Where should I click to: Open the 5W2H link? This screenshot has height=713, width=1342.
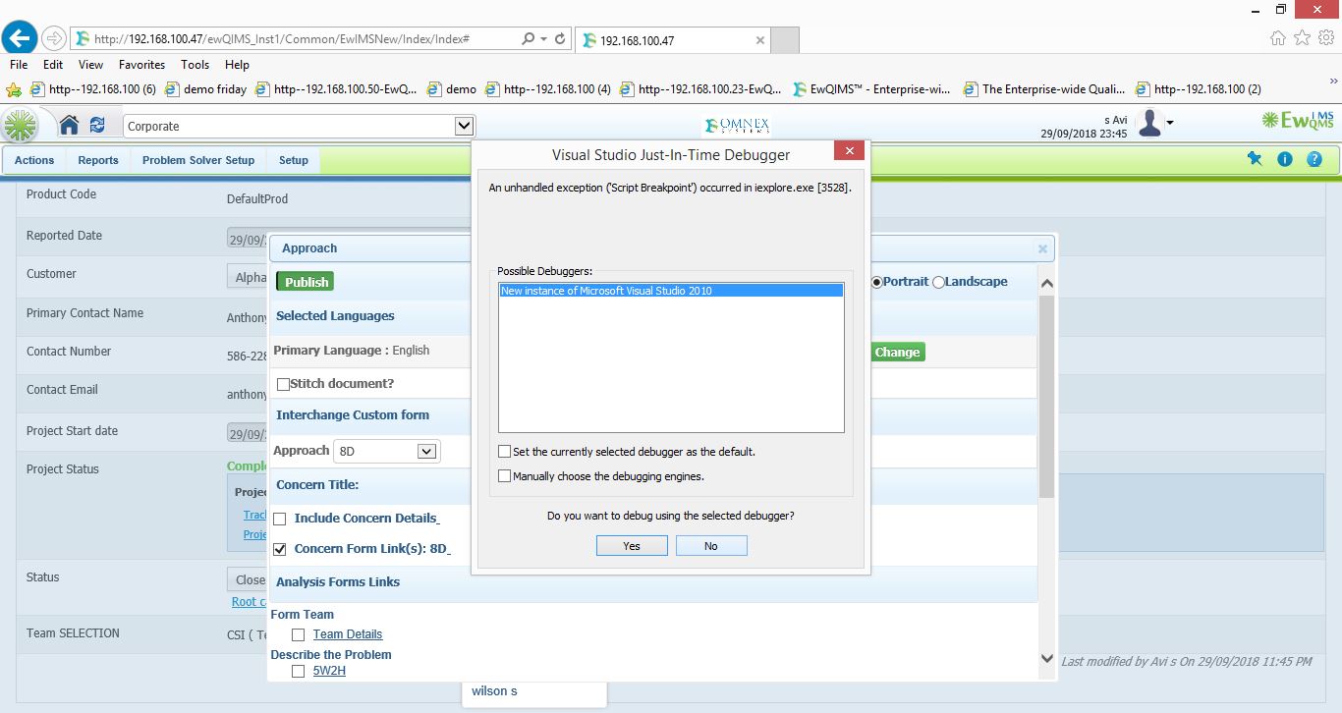click(x=329, y=671)
